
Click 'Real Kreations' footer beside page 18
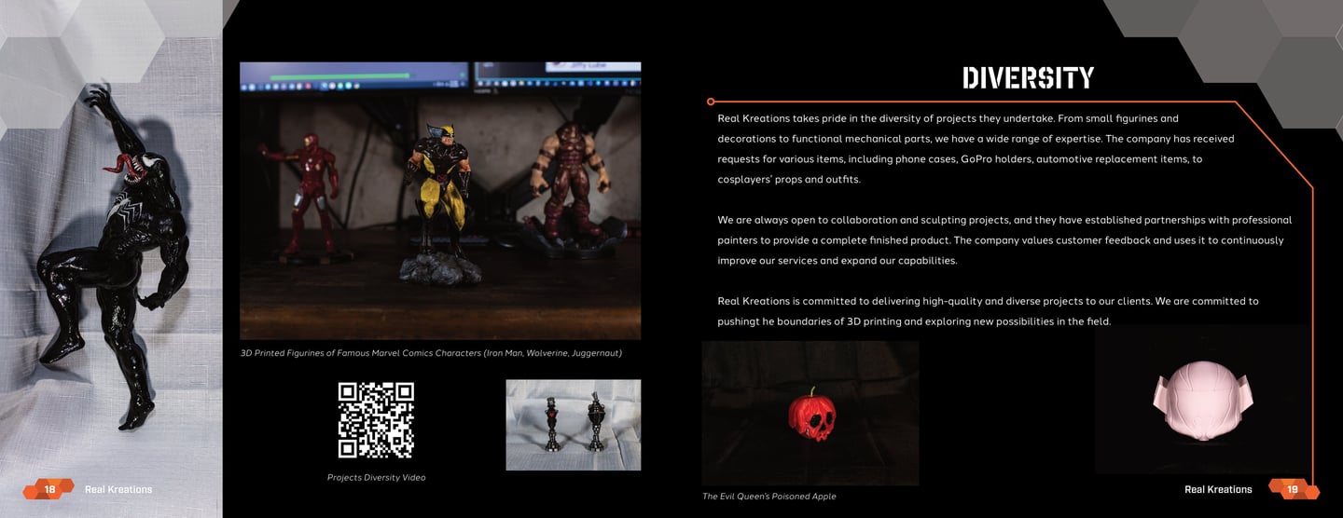coord(118,489)
